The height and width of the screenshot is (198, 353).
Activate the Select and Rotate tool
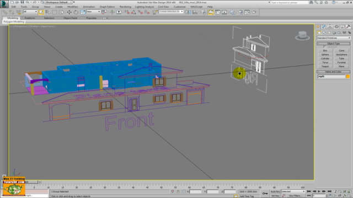click(x=76, y=12)
